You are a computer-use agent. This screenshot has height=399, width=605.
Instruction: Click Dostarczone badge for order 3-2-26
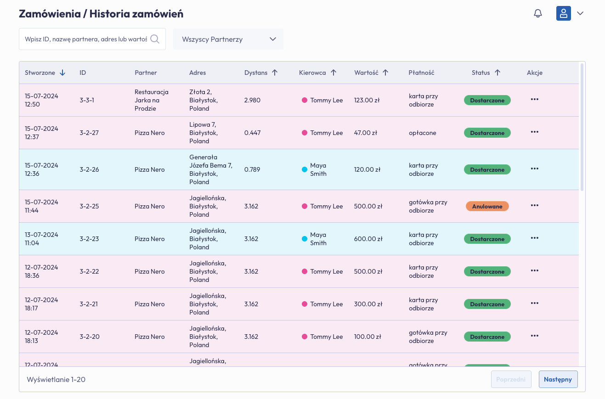(487, 169)
